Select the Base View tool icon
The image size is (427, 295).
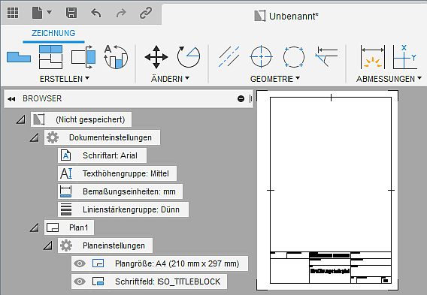[19, 57]
